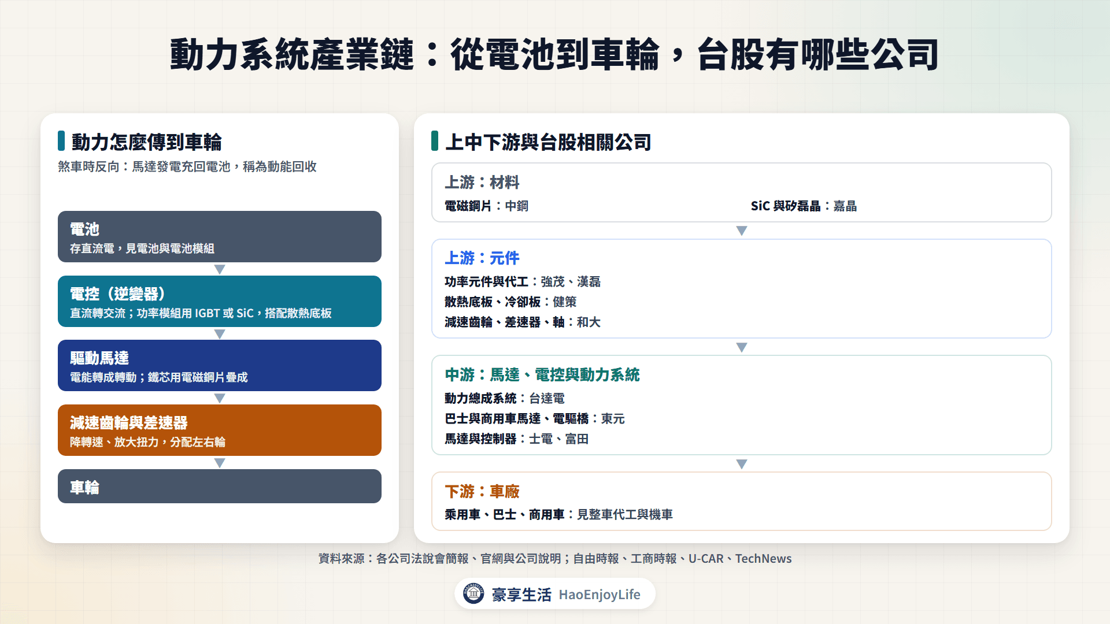Select the 電控（逆變器）flow block

coord(220,302)
